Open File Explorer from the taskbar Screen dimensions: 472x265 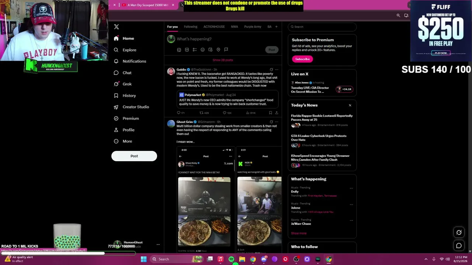click(x=242, y=259)
